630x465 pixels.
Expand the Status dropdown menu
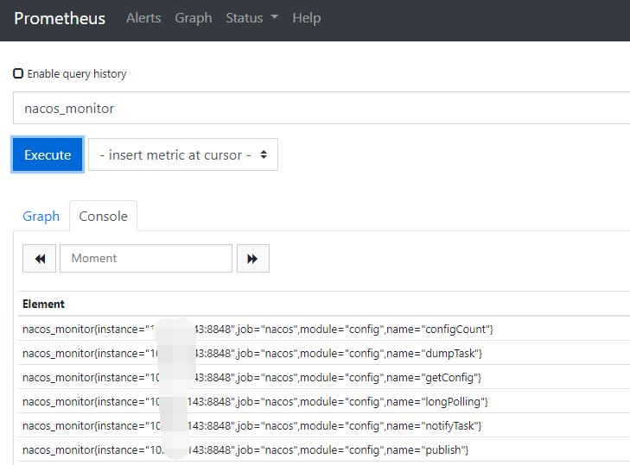[251, 18]
